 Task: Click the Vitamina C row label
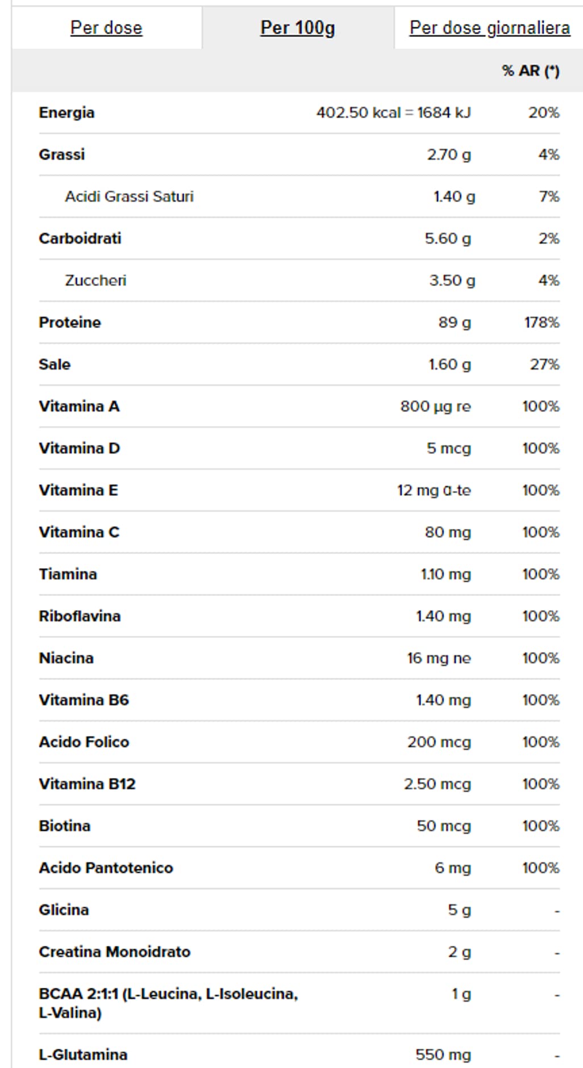pos(79,532)
